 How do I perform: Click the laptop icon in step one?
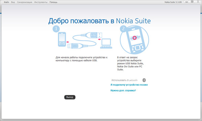coord(106,44)
